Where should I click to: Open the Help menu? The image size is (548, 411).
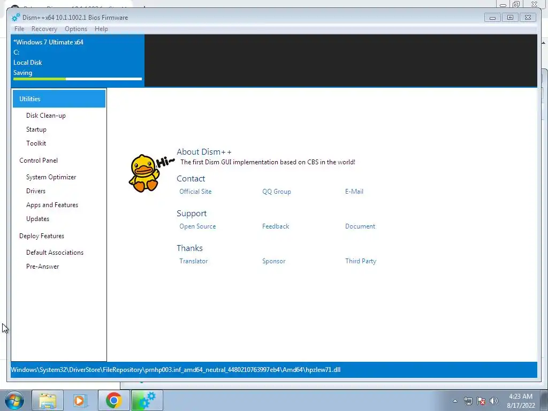pos(101,29)
